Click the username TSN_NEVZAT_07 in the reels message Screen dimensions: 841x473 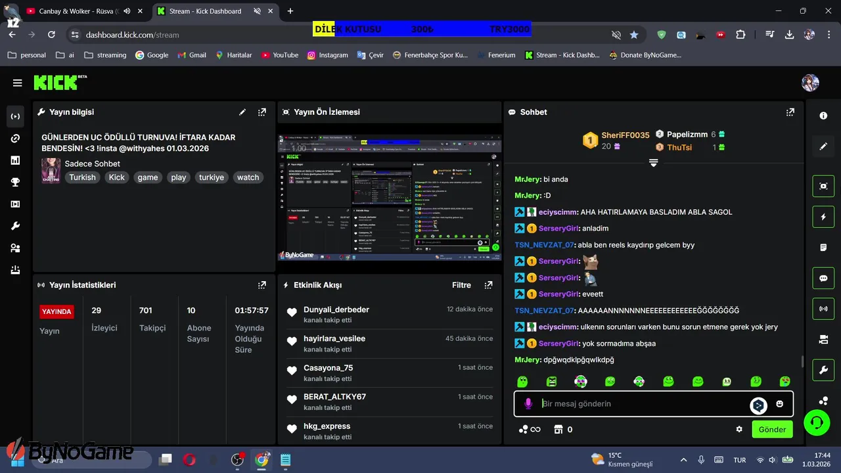[x=545, y=245]
